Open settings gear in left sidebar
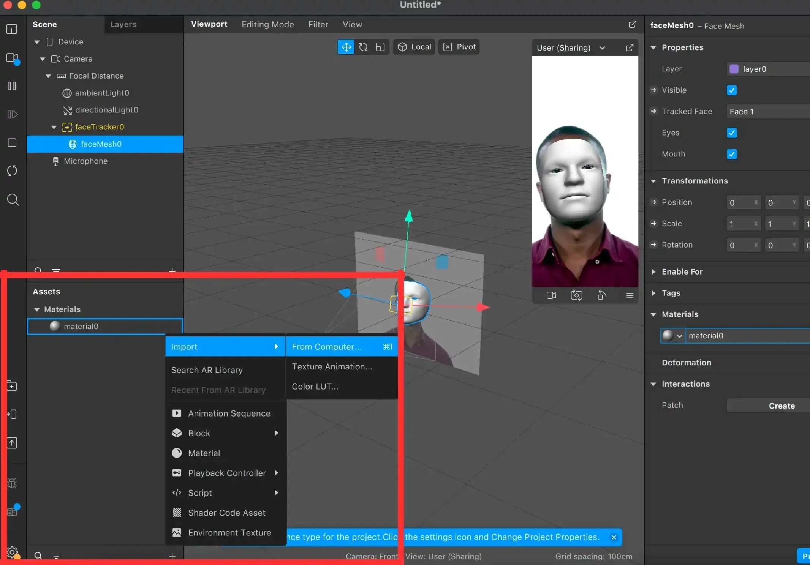The image size is (810, 565). point(12,552)
